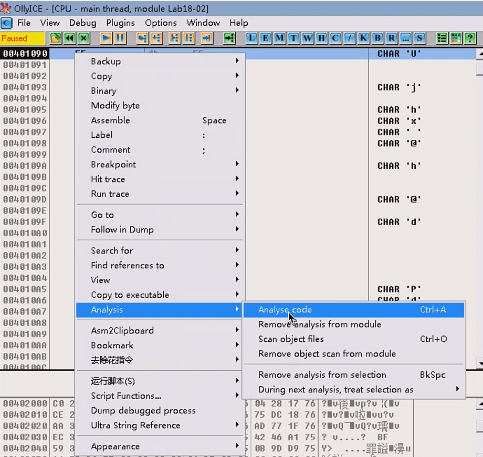483x457 pixels.
Task: Click the Restart program rewind icon
Action: [x=70, y=38]
